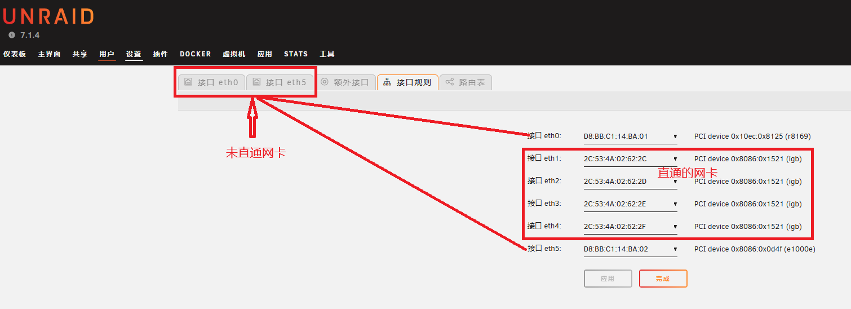
Task: Open the DOCKER menu
Action: coord(196,54)
